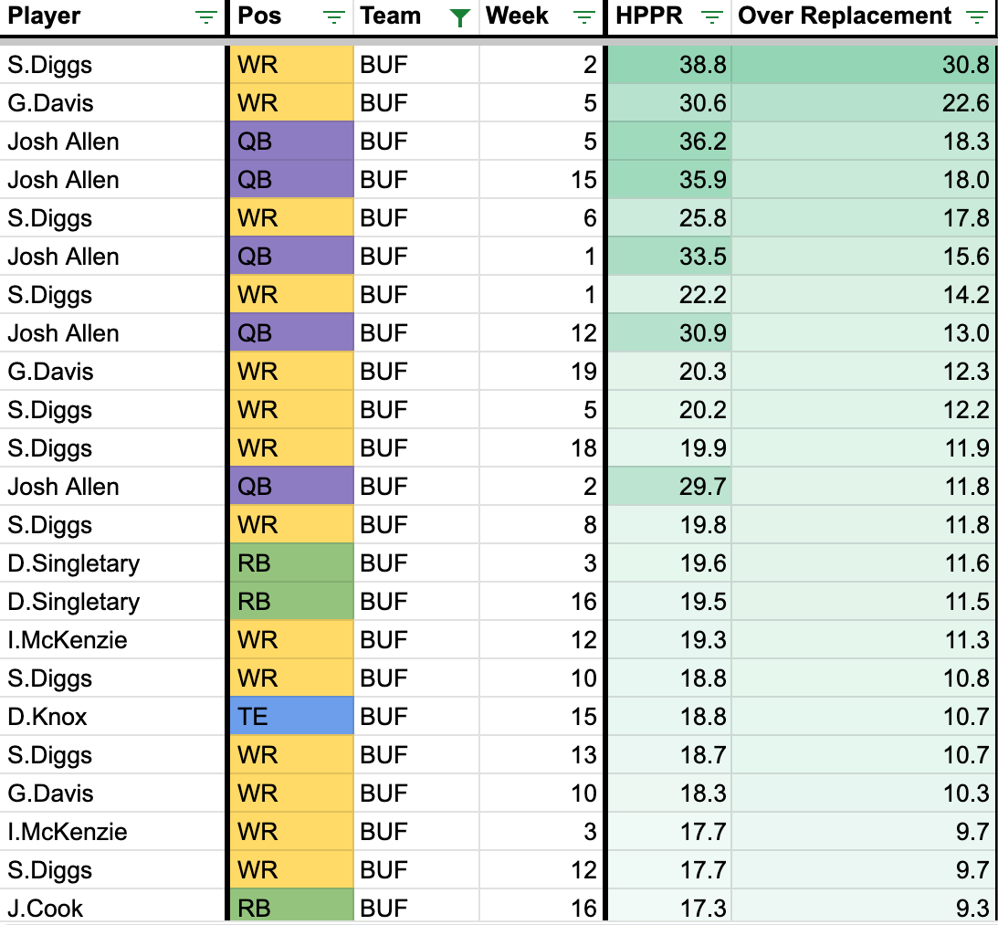This screenshot has height=925, width=998.
Task: Click the Over Replacement value 30.8
Action: pyautogui.click(x=864, y=65)
